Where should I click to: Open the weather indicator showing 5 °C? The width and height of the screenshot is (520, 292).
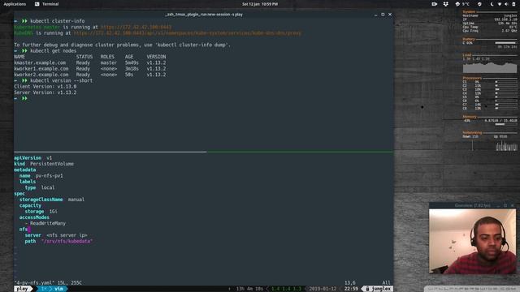[x=462, y=4]
